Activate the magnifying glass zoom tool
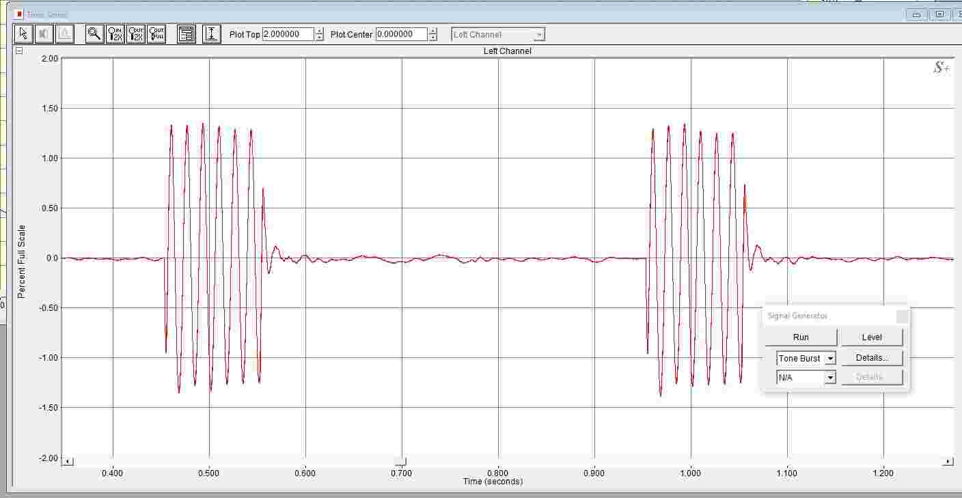The height and width of the screenshot is (498, 962). [94, 33]
